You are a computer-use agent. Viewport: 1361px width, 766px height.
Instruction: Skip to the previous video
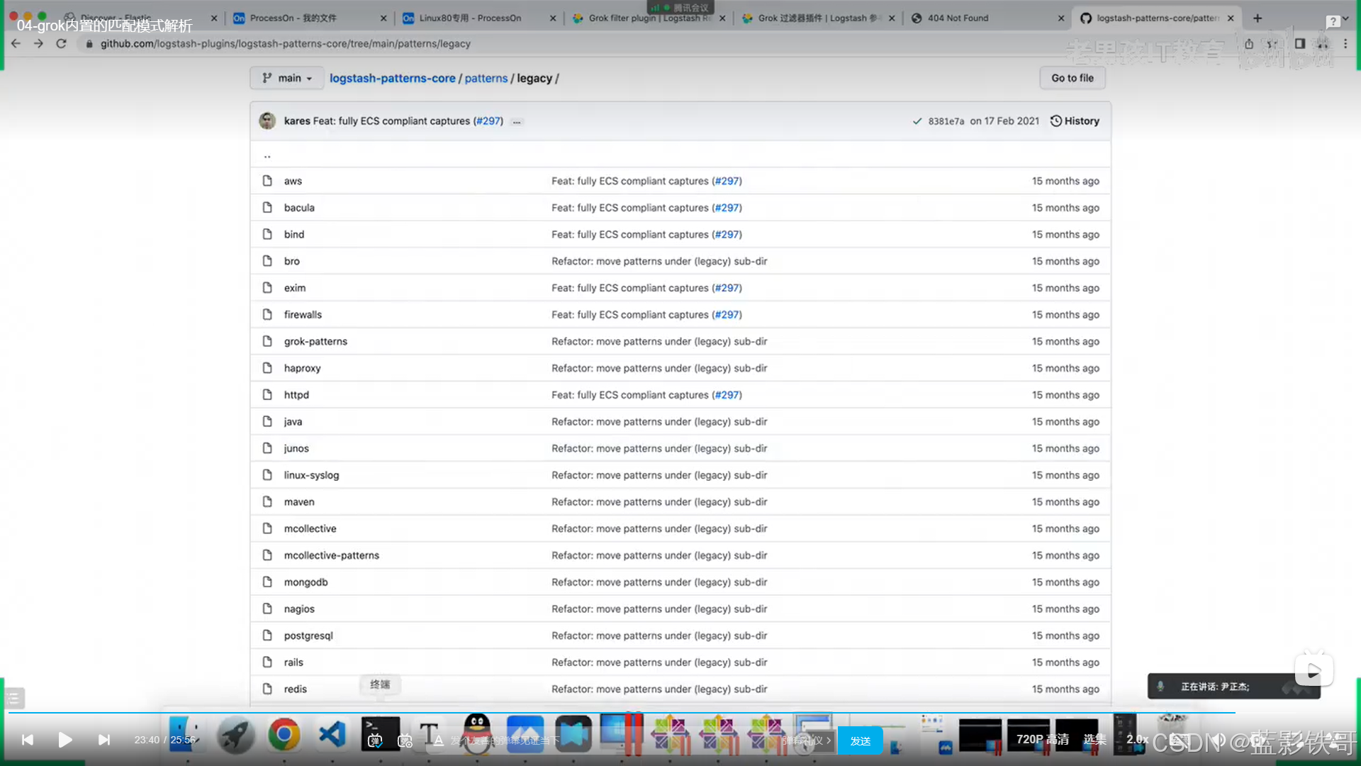click(x=27, y=740)
